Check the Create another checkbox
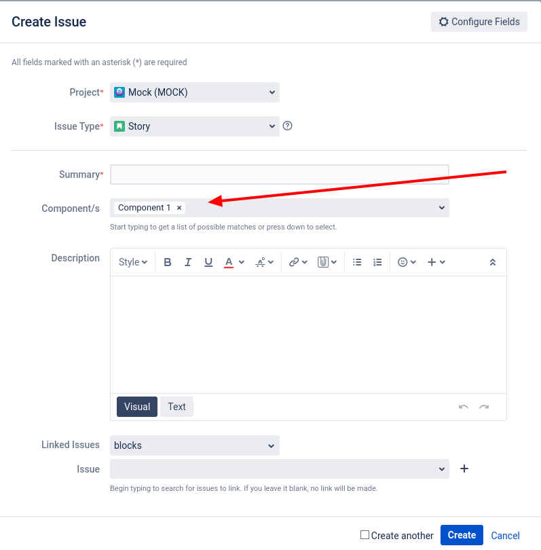Screen dimensions: 541x550 click(x=364, y=535)
